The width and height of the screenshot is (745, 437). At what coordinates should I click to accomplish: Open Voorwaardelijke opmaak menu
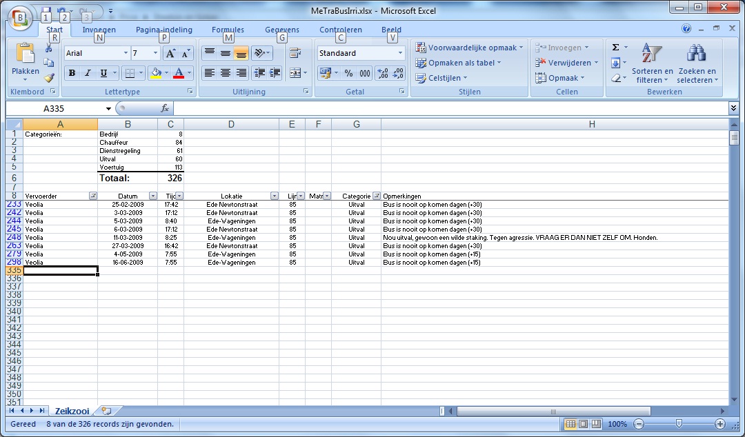pyautogui.click(x=469, y=48)
